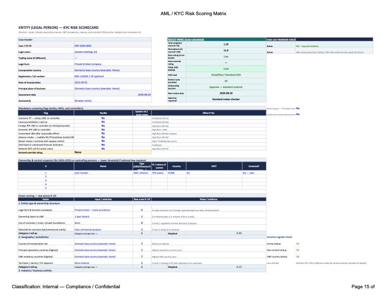Select the 'Clear commercial purpose' input
This screenshot has height=299, width=387.
(87, 230)
